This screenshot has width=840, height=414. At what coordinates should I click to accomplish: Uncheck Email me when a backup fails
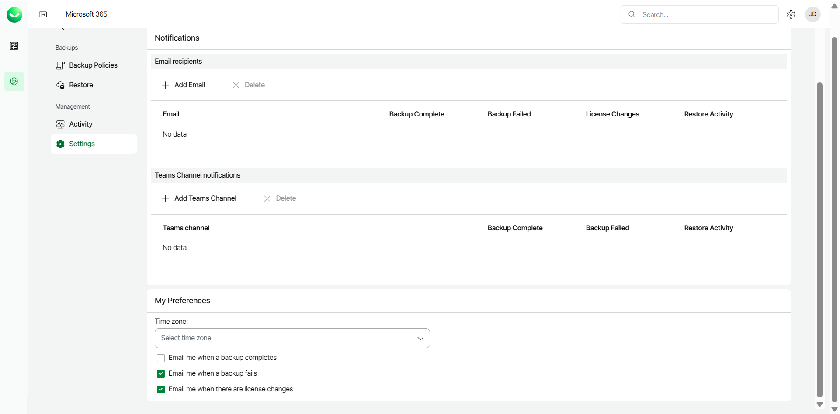click(161, 374)
